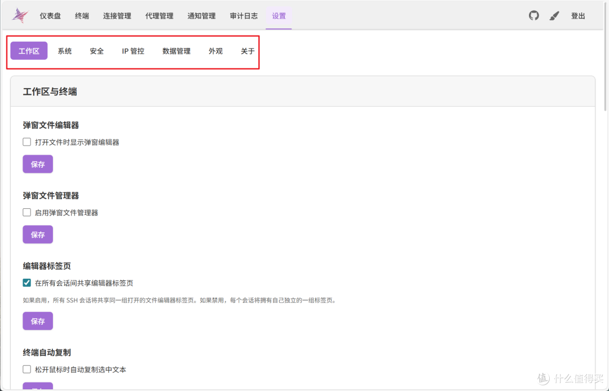Open 审计日志 in navigation
This screenshot has height=391, width=609.
[244, 16]
